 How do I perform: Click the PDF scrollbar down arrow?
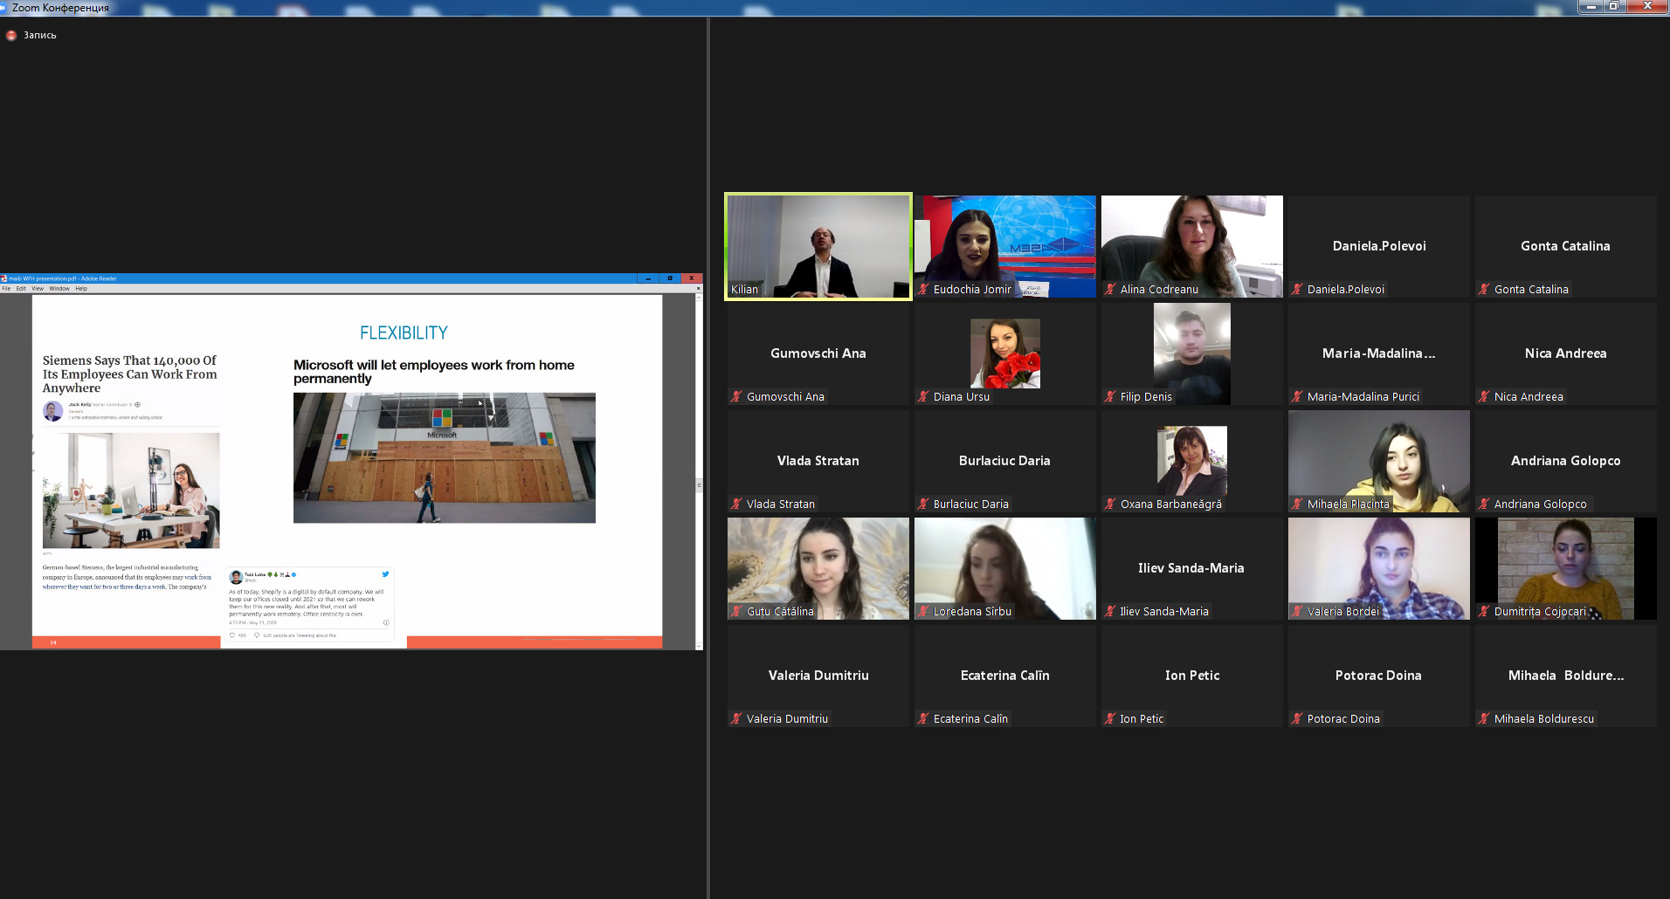[699, 645]
